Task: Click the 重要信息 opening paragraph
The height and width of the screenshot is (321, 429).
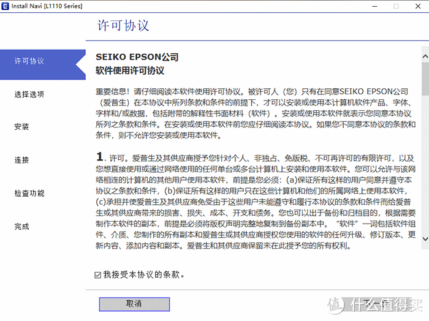Action: [256, 113]
